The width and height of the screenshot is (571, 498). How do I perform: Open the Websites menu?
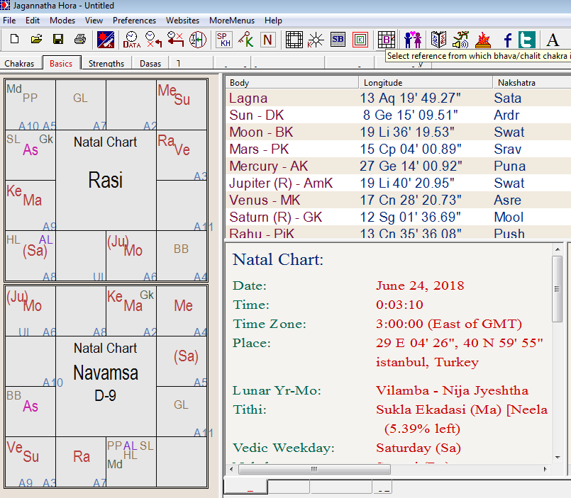point(182,21)
